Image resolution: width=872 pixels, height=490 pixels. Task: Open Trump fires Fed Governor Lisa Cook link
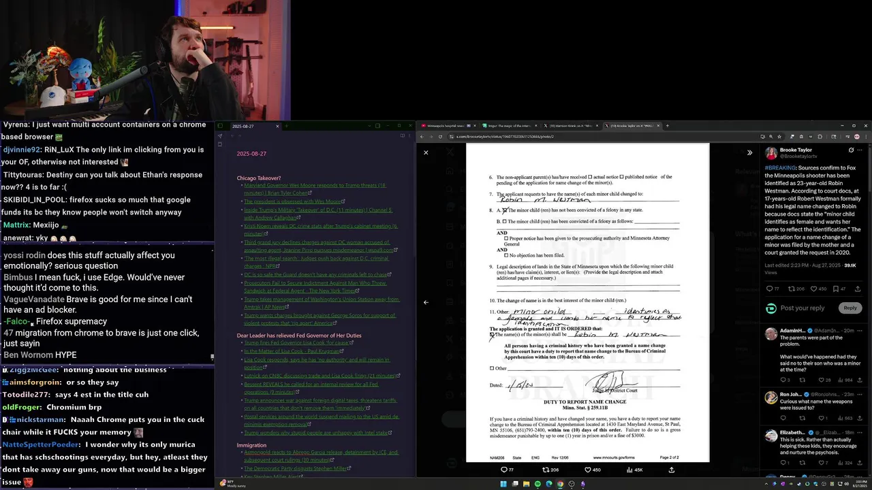point(300,343)
